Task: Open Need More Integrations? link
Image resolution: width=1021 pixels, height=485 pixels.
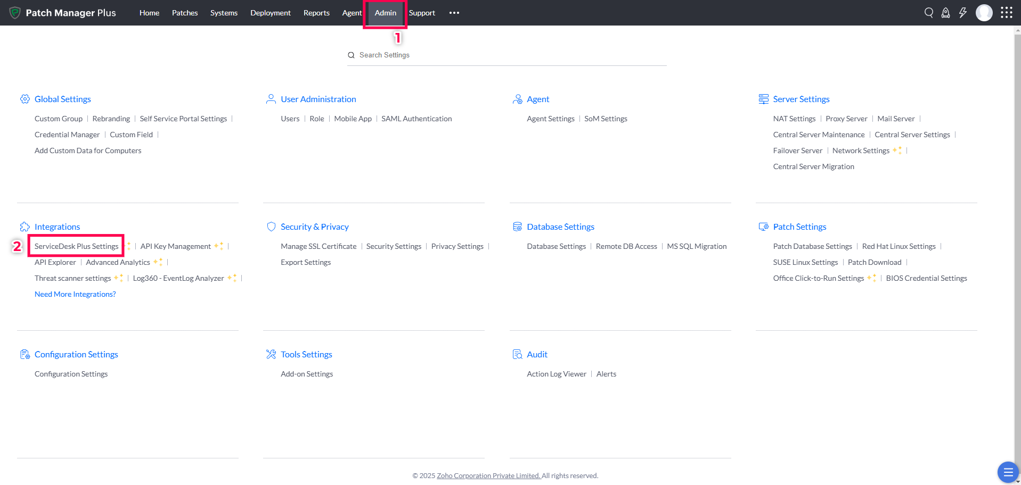Action: click(75, 294)
